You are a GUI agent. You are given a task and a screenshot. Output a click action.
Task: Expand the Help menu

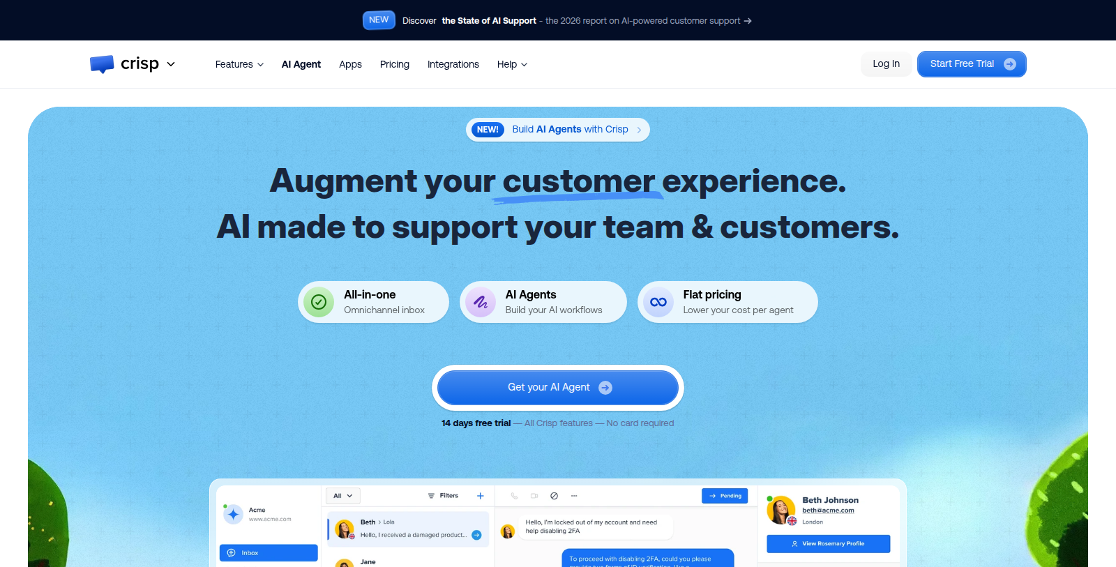tap(512, 64)
